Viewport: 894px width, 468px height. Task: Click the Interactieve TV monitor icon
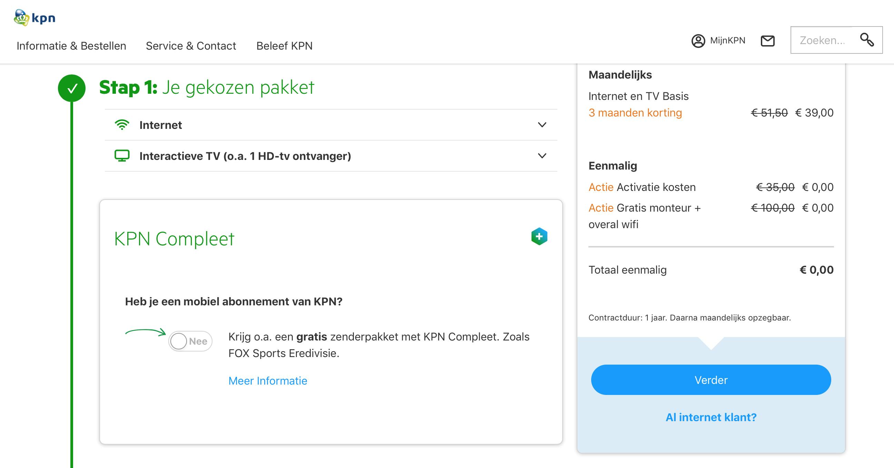122,156
